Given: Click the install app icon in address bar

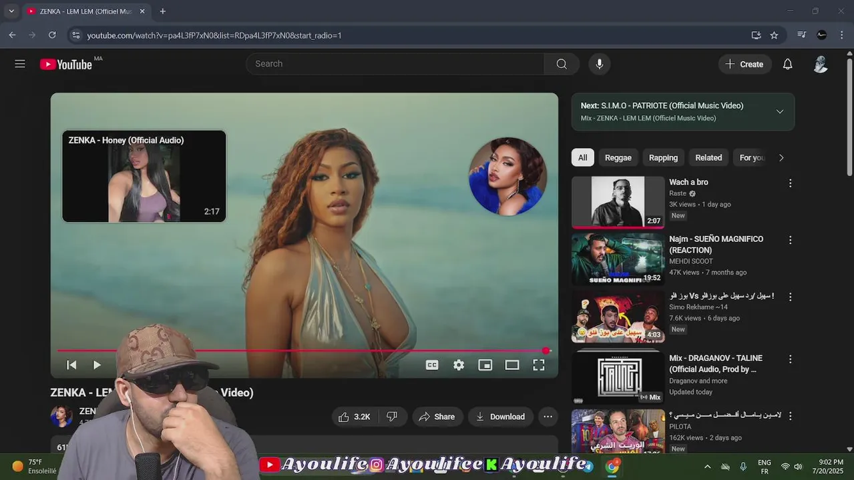Looking at the screenshot, I should tap(756, 35).
